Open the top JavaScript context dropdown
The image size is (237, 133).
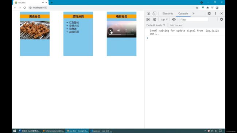pos(164,19)
